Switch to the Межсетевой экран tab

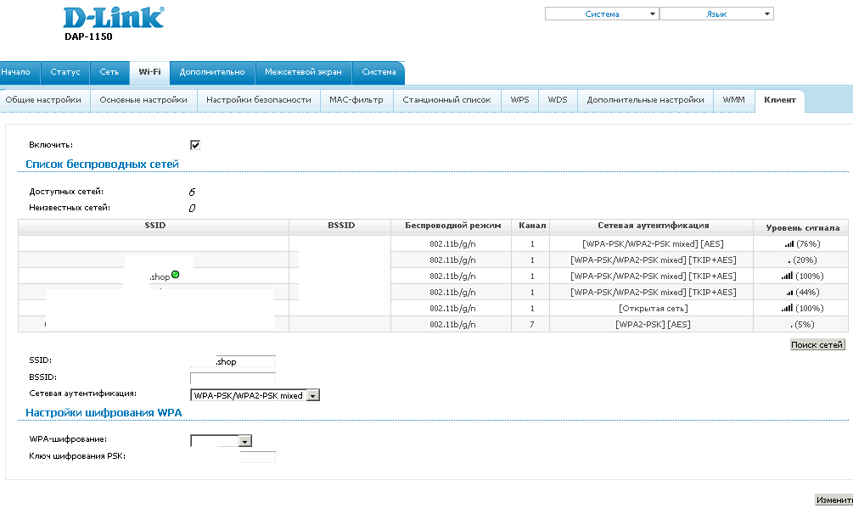[x=302, y=72]
